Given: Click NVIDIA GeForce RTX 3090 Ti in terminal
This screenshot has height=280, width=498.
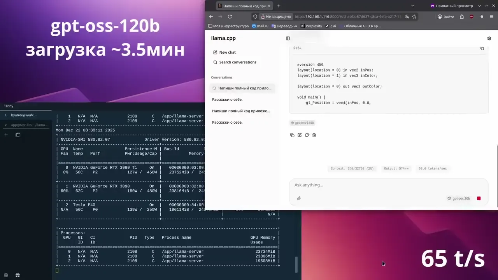Looking at the screenshot, I should tap(105, 168).
